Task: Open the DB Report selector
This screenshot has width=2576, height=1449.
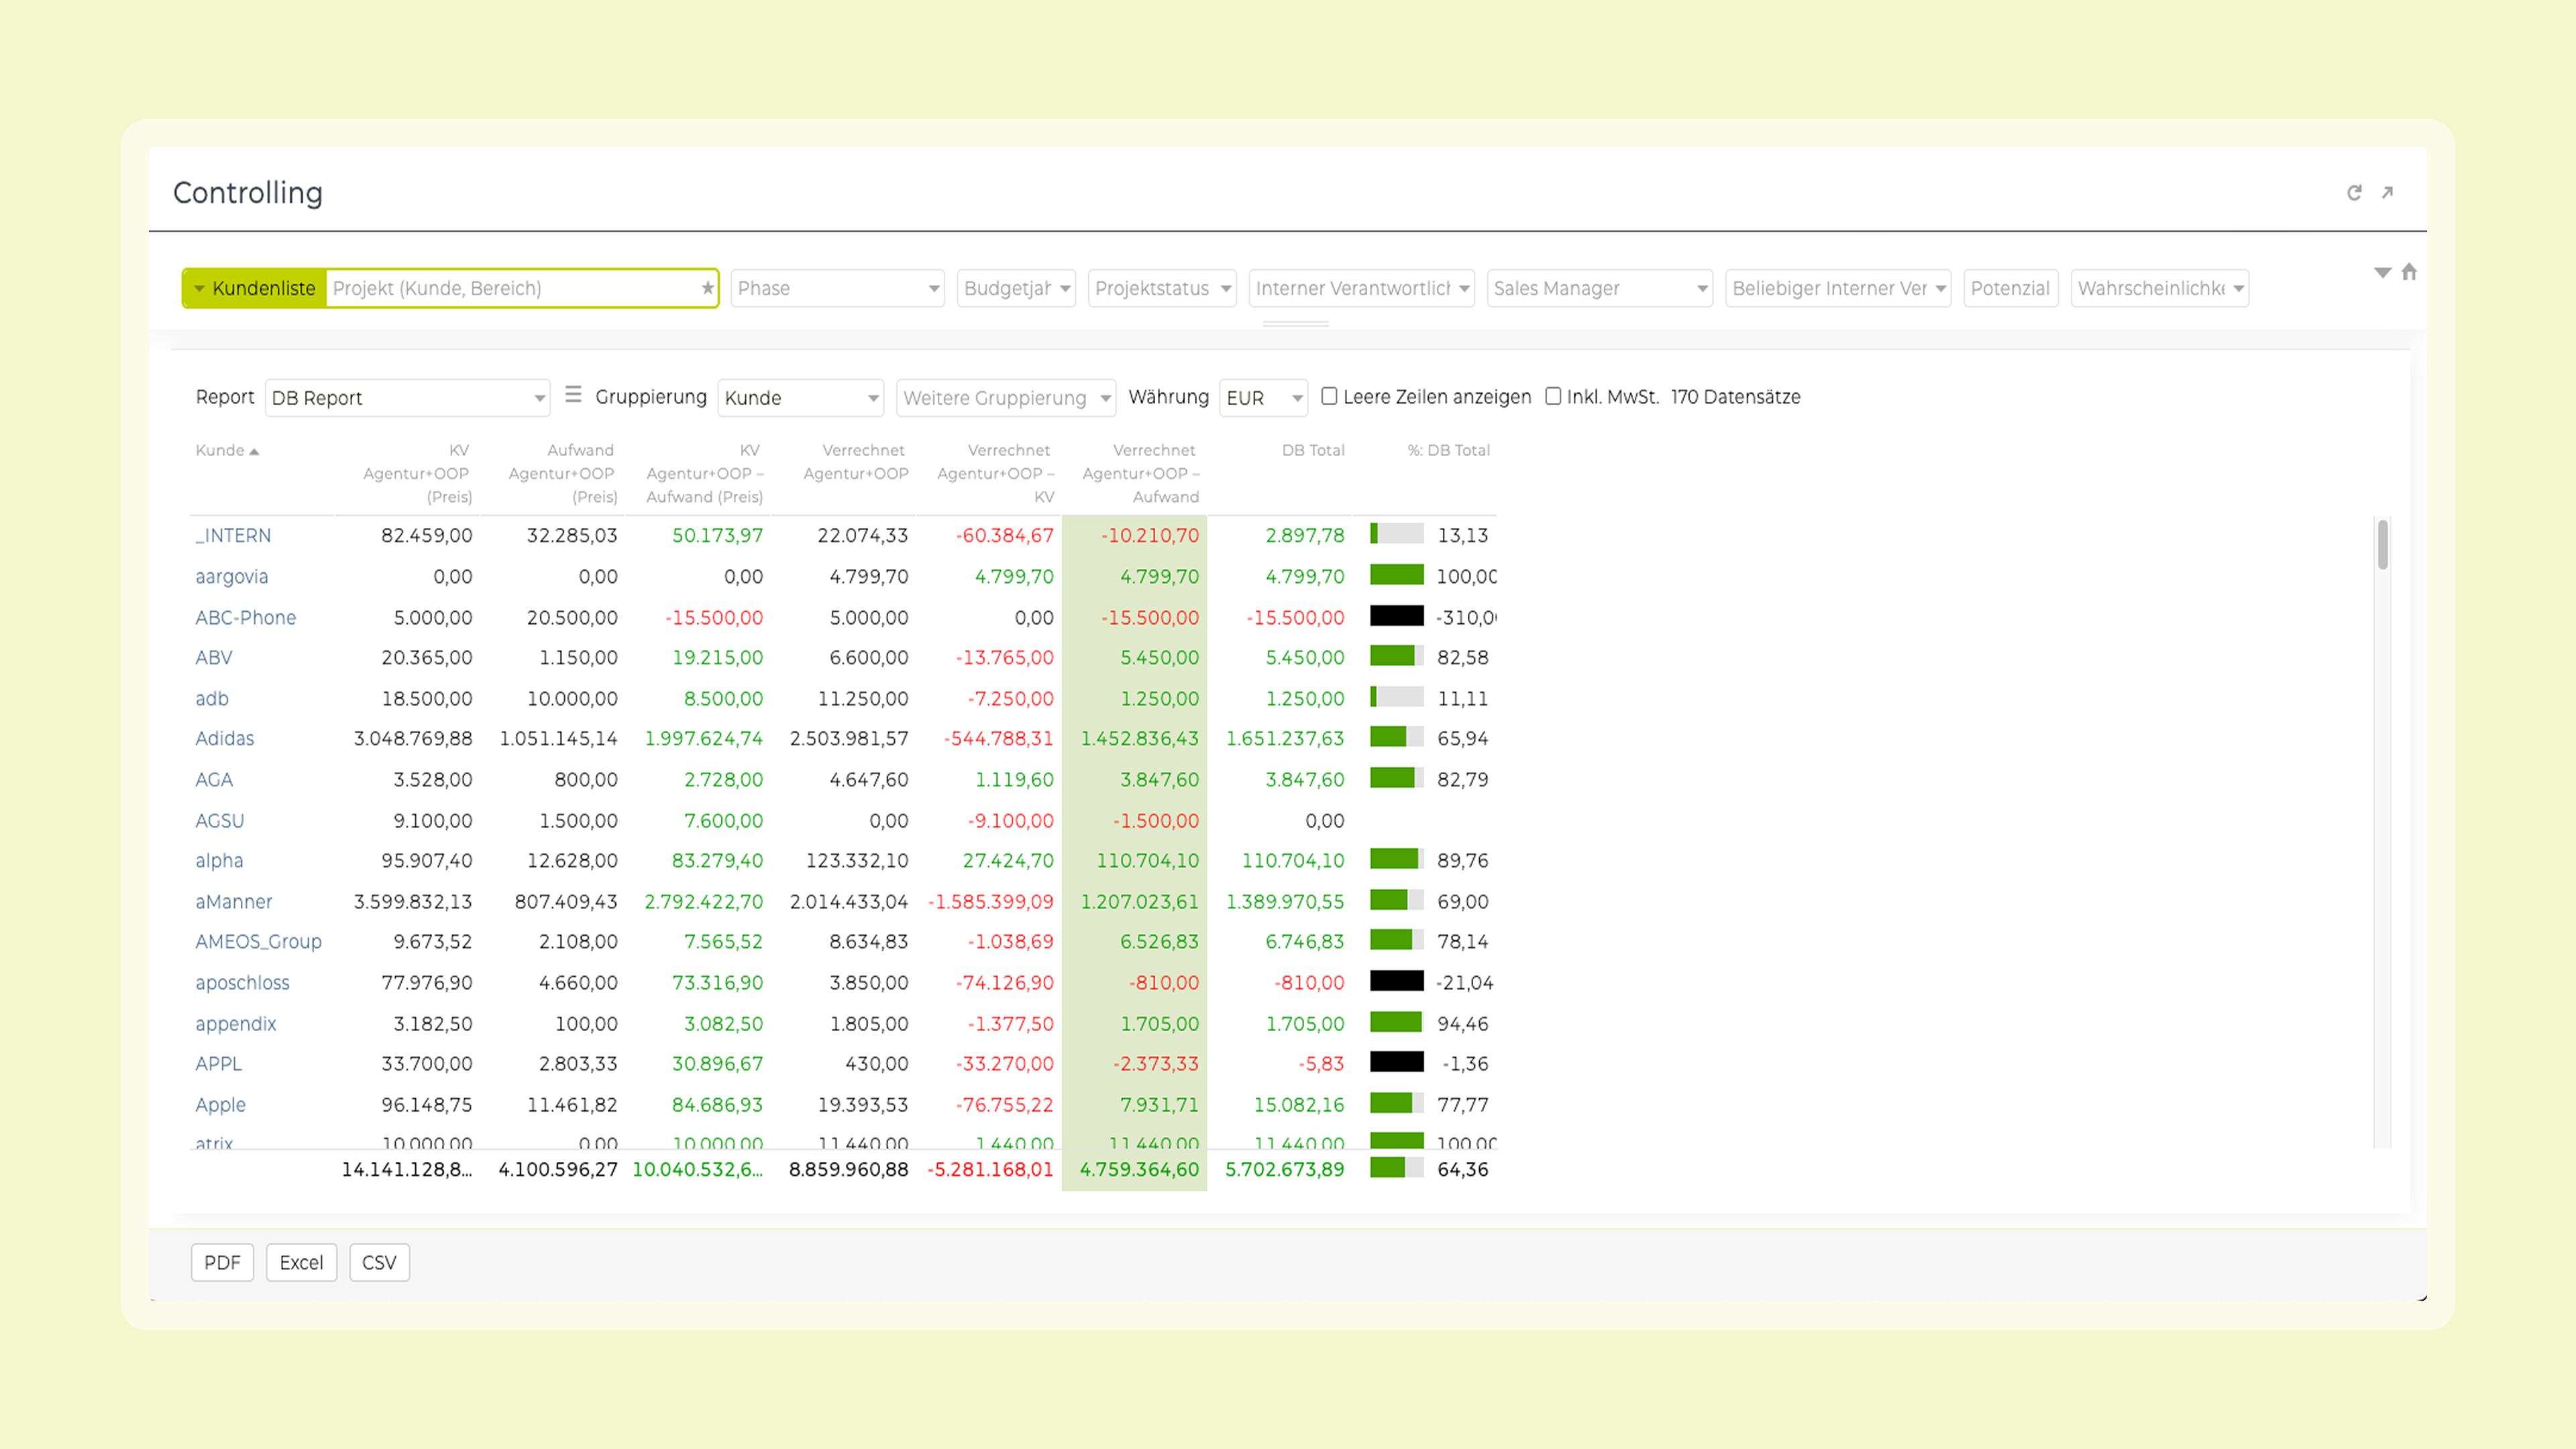Action: pyautogui.click(x=407, y=398)
